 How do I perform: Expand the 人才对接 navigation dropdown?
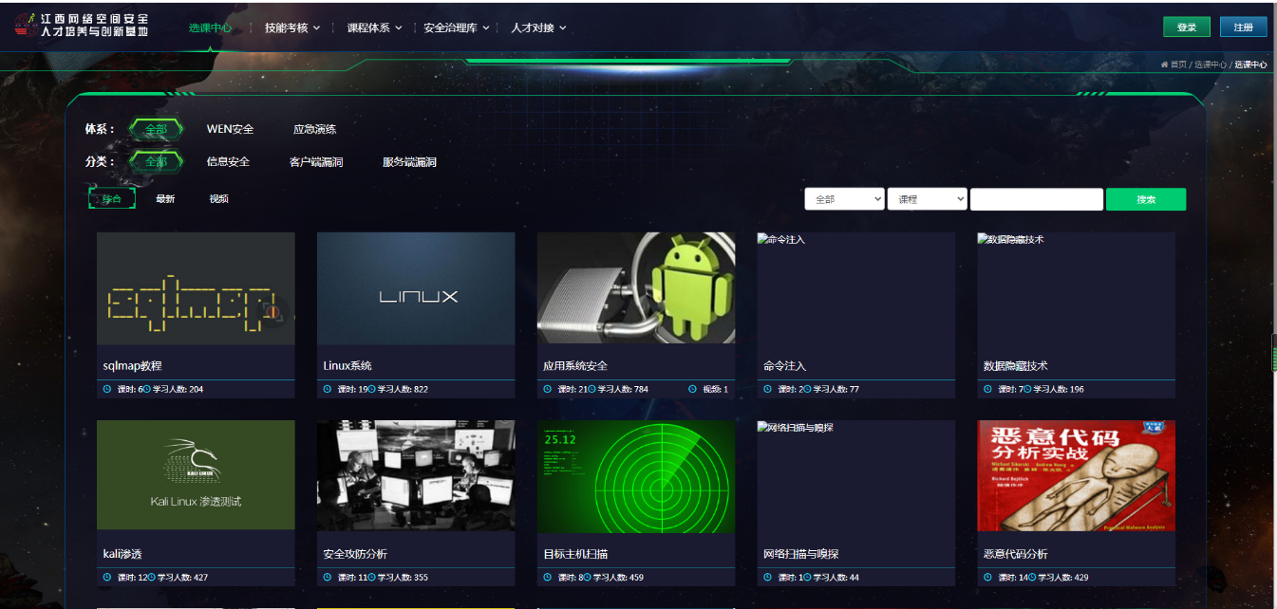click(538, 28)
